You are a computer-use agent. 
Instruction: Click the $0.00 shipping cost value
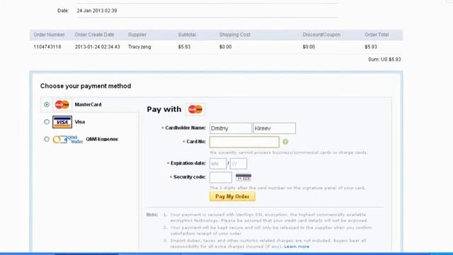[x=225, y=47]
